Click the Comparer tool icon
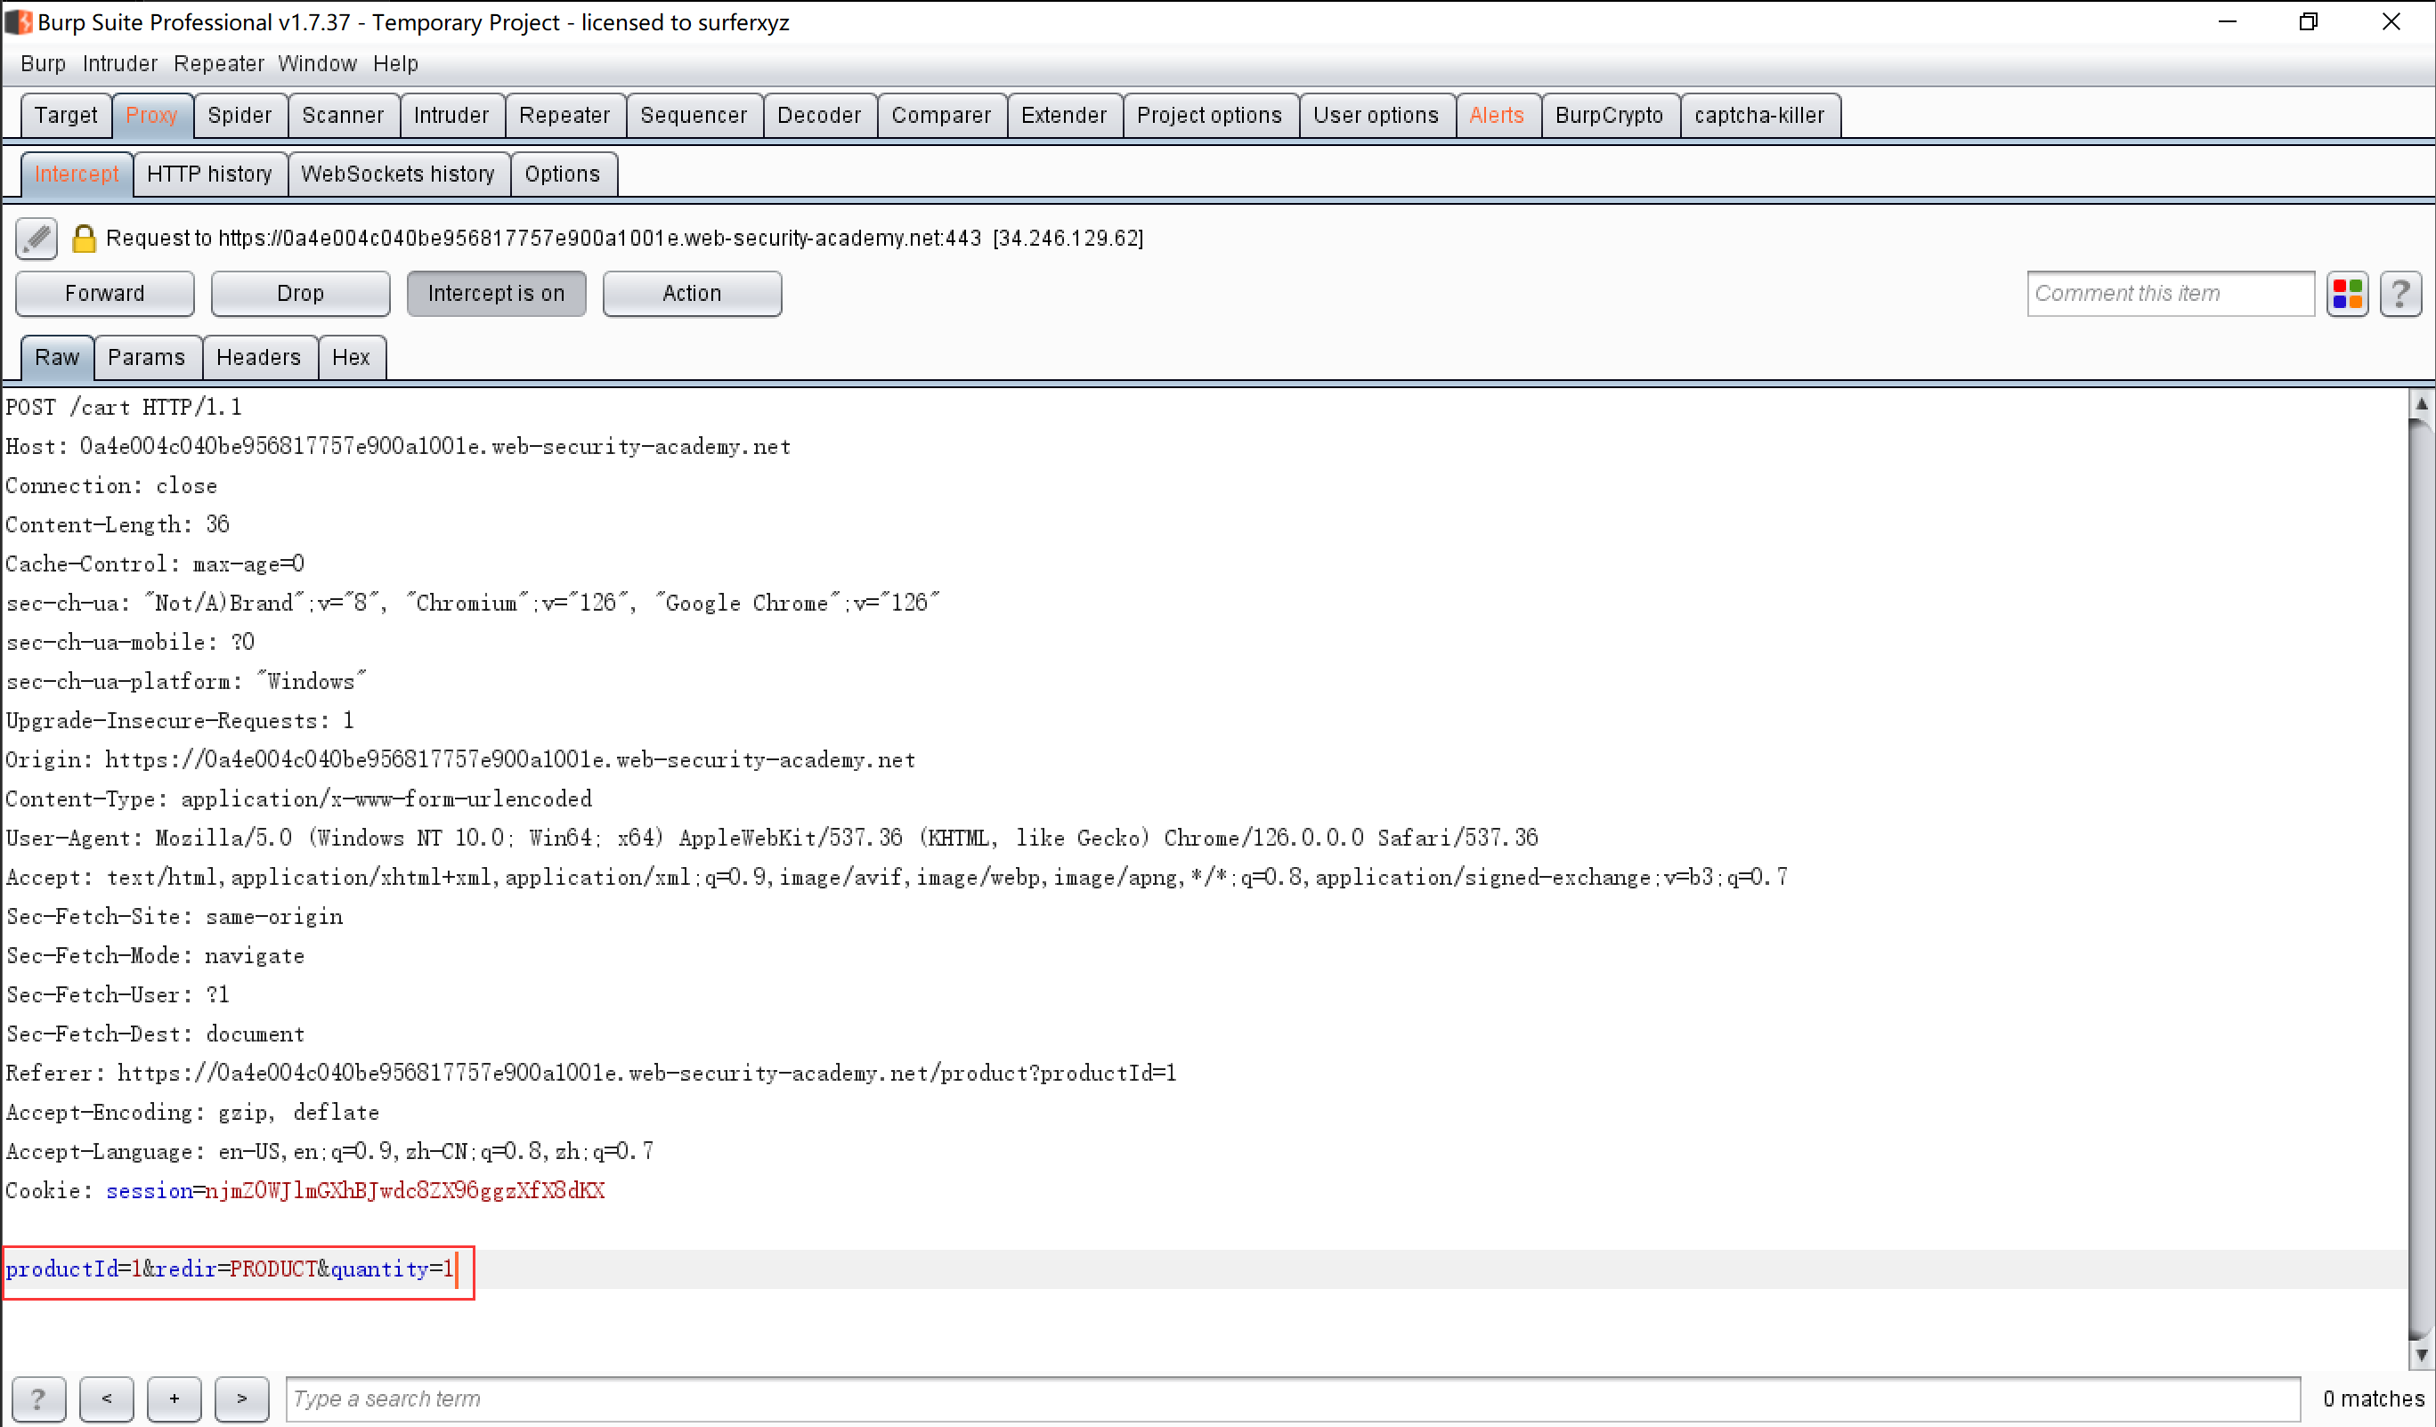Image resolution: width=2436 pixels, height=1427 pixels. [939, 114]
